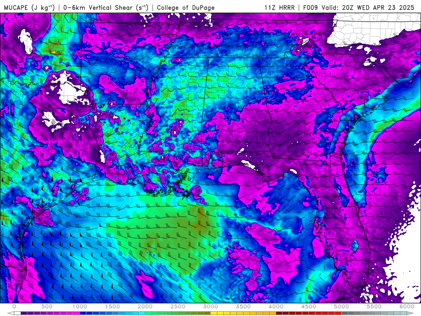Viewport: 421px width, 316px height.
Task: Click the College of DuPage credit text
Action: click(x=186, y=7)
